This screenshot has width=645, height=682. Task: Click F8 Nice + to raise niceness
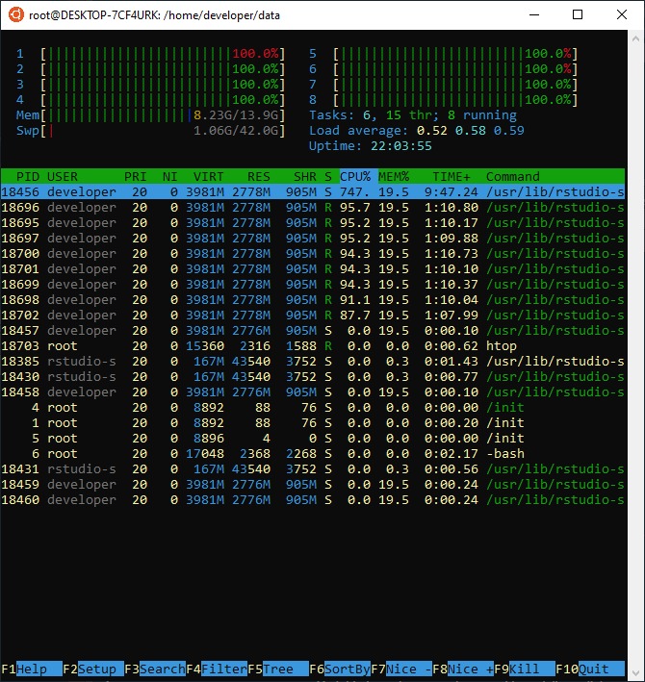point(463,669)
